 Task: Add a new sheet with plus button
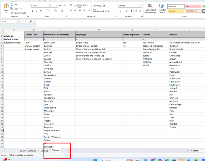point(69,151)
